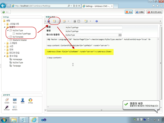This screenshot has width=164, height=123.
Task: Click the blue infinity icon on the taskbar
Action: pyautogui.click(x=44, y=120)
